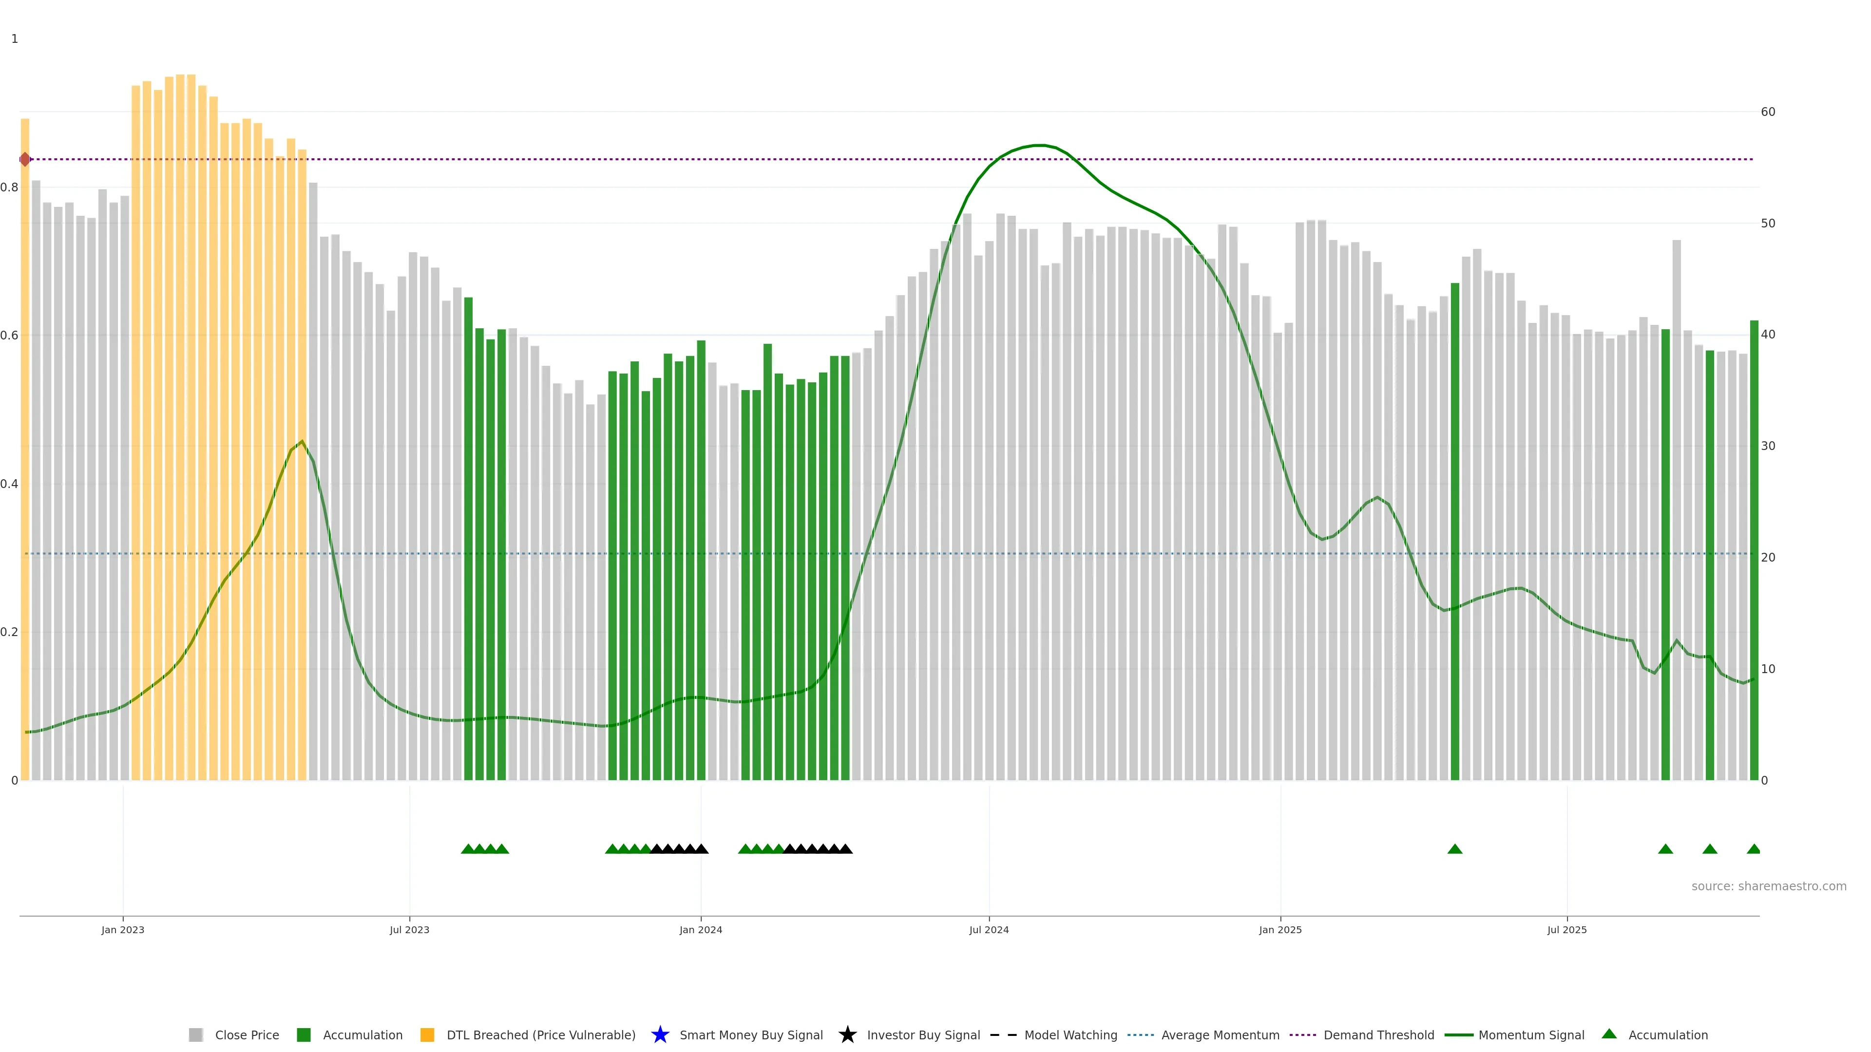Screen dimensions: 1871x1052
Task: Click the orange DTL Breached color swatch
Action: pyautogui.click(x=427, y=1034)
